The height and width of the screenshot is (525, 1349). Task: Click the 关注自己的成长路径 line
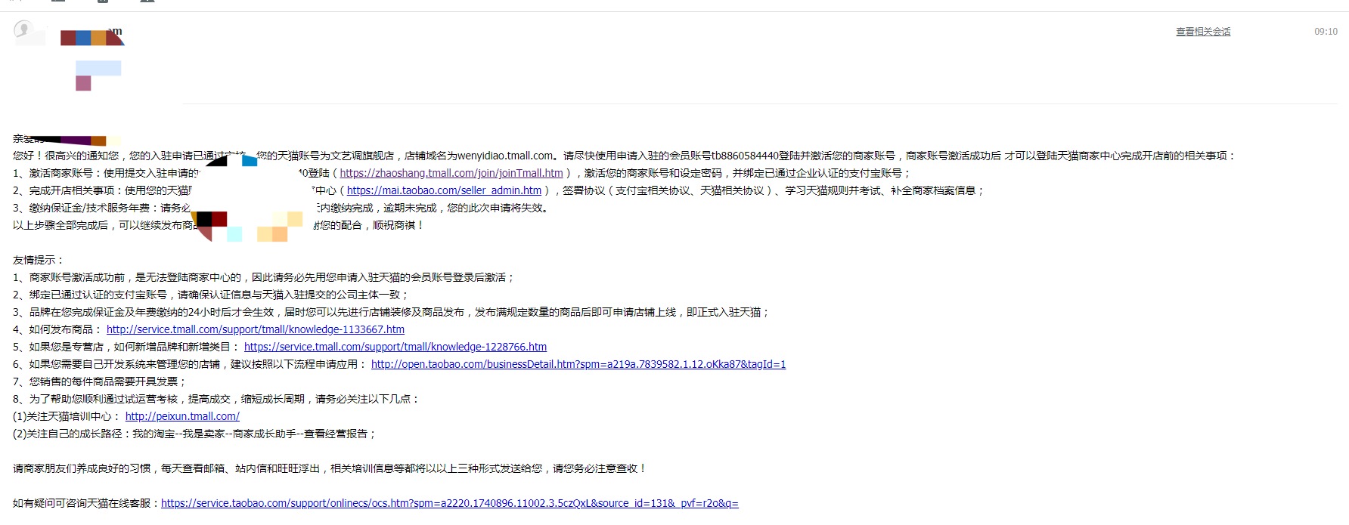click(194, 434)
